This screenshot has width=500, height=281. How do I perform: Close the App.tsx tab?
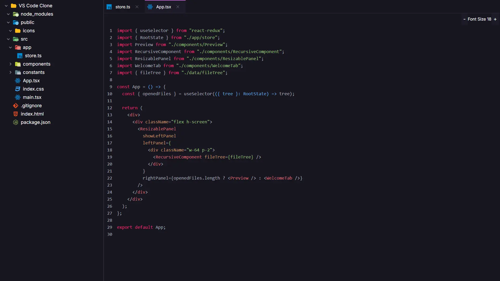178,7
